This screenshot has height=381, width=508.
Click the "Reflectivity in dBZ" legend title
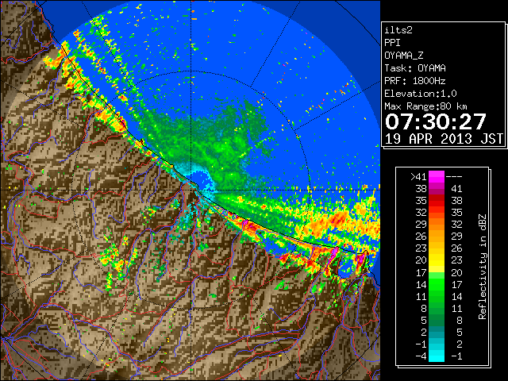483,267
